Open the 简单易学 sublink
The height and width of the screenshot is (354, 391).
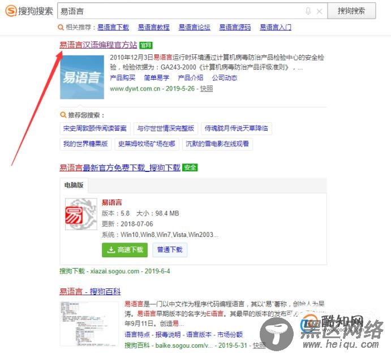[157, 77]
